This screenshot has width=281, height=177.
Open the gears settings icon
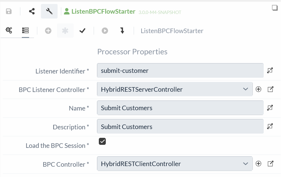pyautogui.click(x=9, y=30)
